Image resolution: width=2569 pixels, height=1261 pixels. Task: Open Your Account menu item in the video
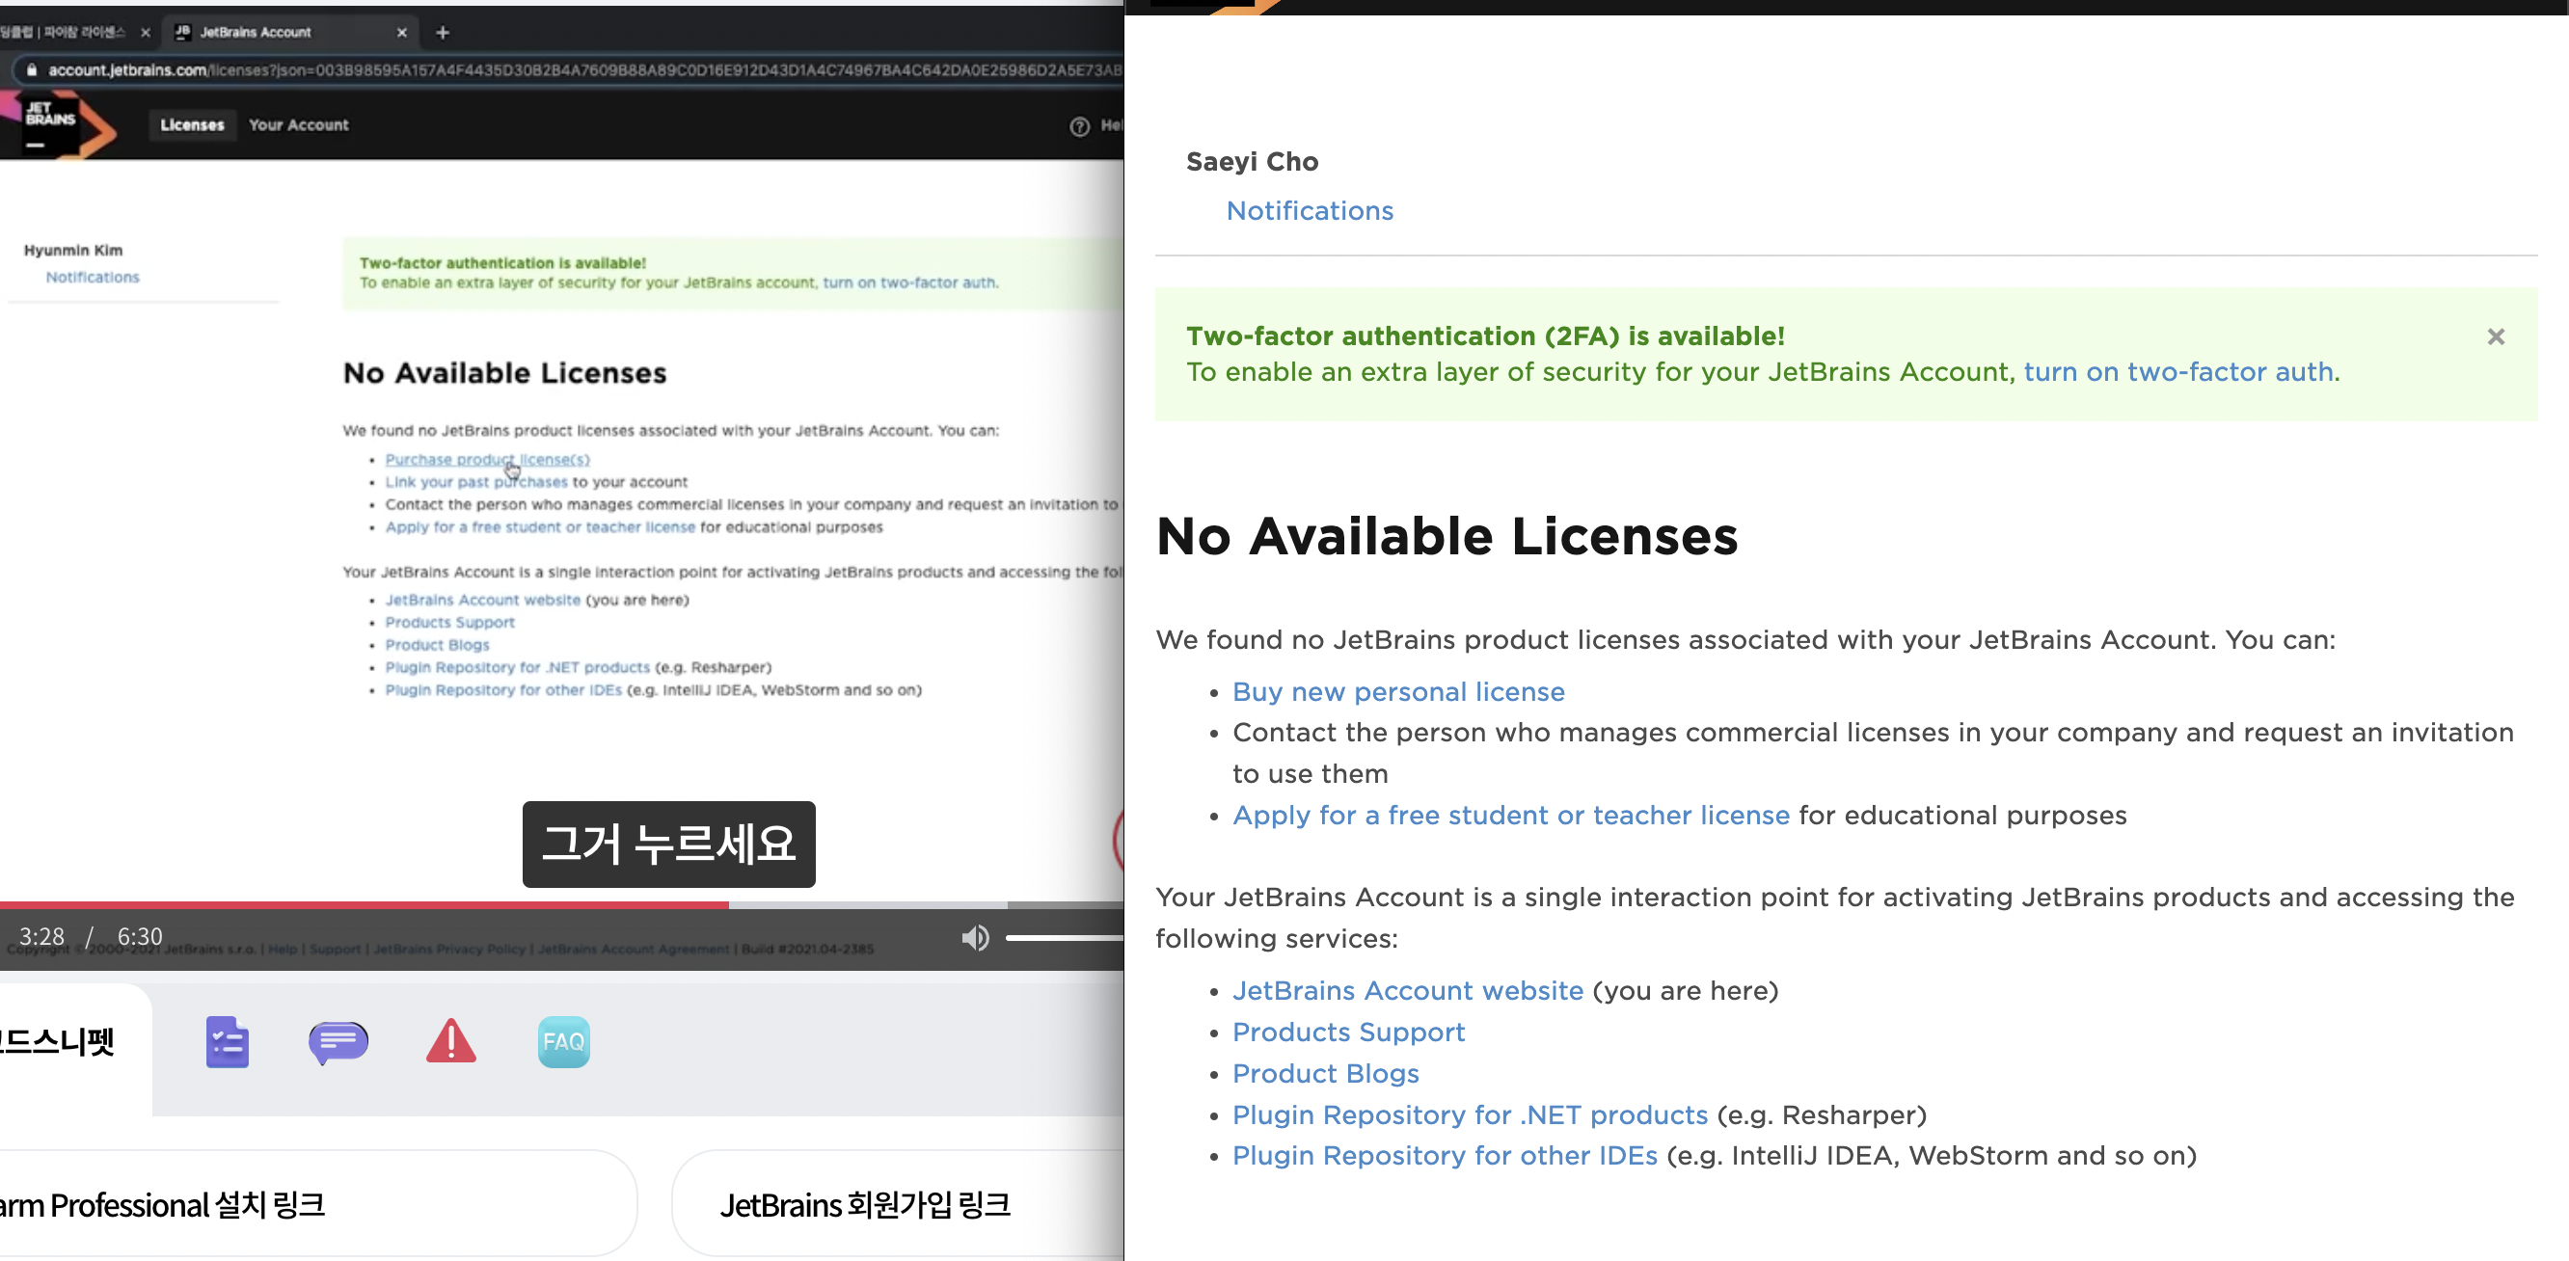[299, 124]
